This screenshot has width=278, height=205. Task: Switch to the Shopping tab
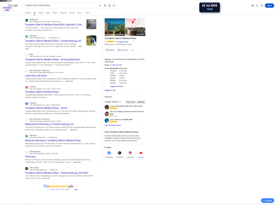[63, 13]
